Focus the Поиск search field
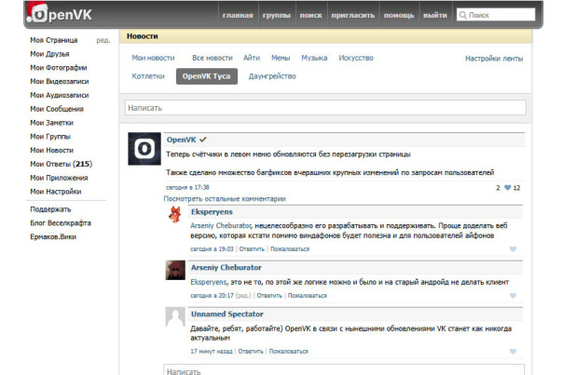The height and width of the screenshot is (375, 563). click(496, 15)
